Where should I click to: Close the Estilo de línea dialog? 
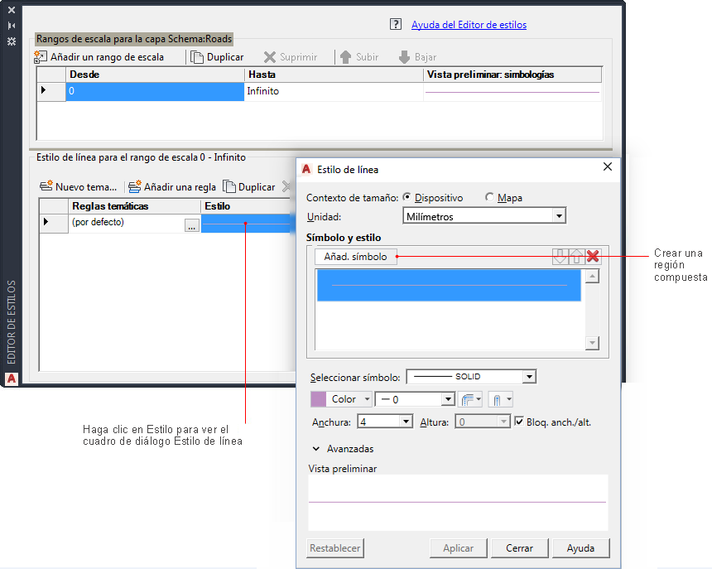(608, 166)
